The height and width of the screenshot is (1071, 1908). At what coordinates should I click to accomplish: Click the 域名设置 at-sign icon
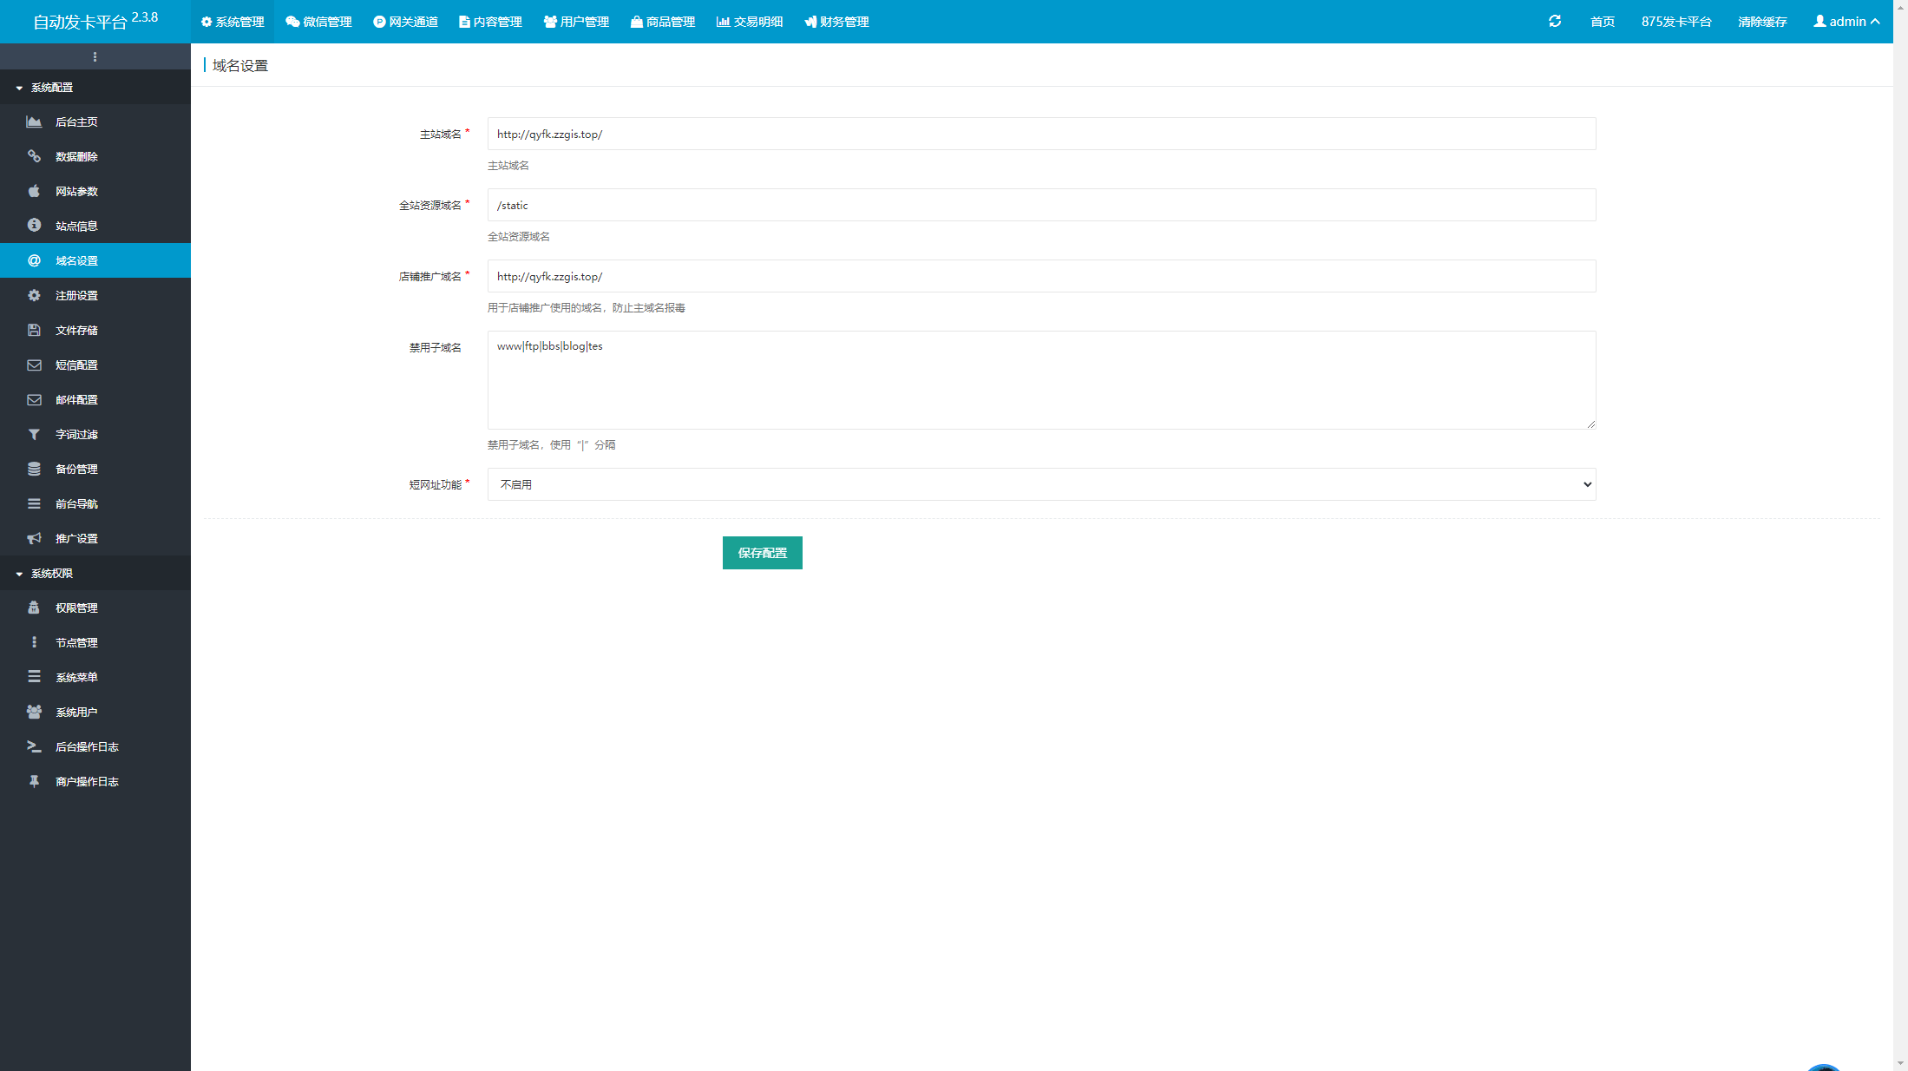(x=34, y=260)
